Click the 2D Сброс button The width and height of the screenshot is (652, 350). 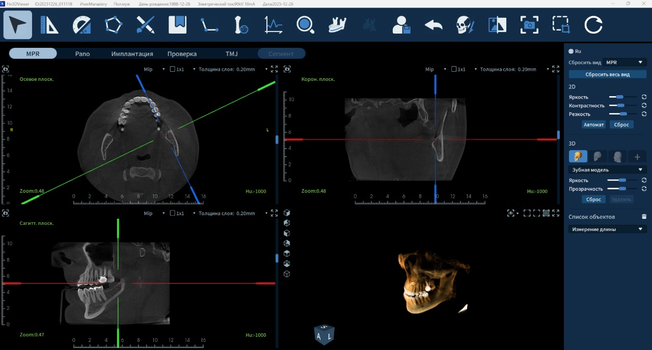point(621,124)
